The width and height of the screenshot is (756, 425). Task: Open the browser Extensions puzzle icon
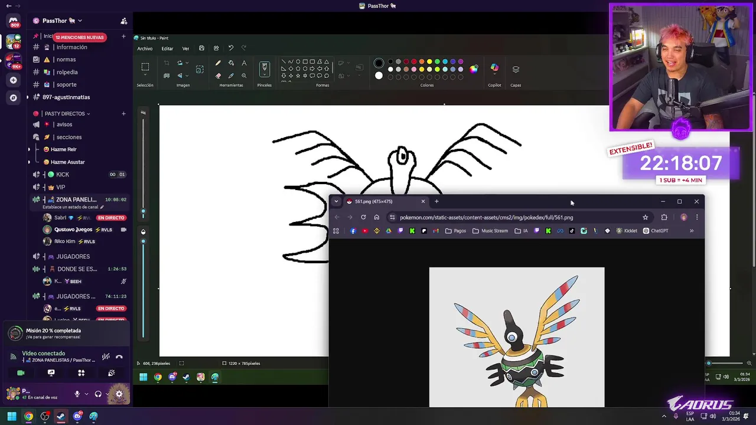[x=664, y=217]
